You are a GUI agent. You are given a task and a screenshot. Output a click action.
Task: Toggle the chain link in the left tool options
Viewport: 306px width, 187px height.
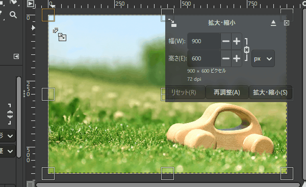pyautogui.click(x=10, y=114)
